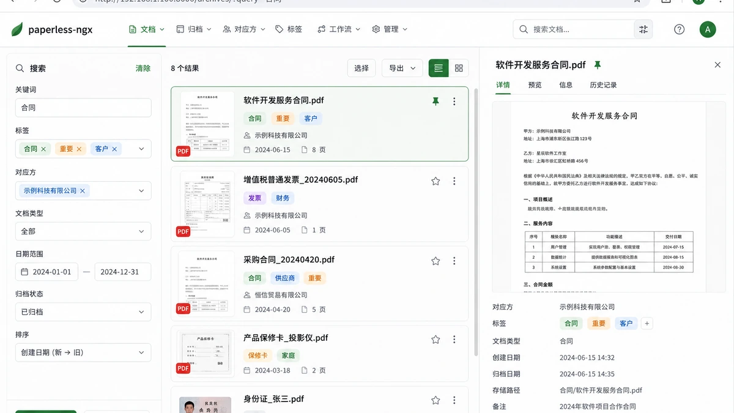Open the 标签 nav item
Image resolution: width=734 pixels, height=413 pixels.
[289, 29]
